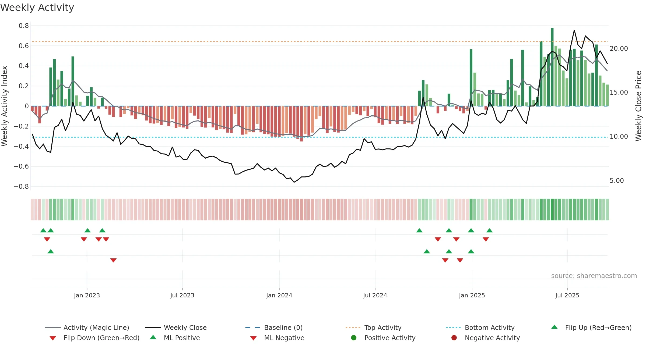Image resolution: width=646 pixels, height=363 pixels.
Task: Toggle Bottom Activity legend entry
Action: tap(480, 328)
